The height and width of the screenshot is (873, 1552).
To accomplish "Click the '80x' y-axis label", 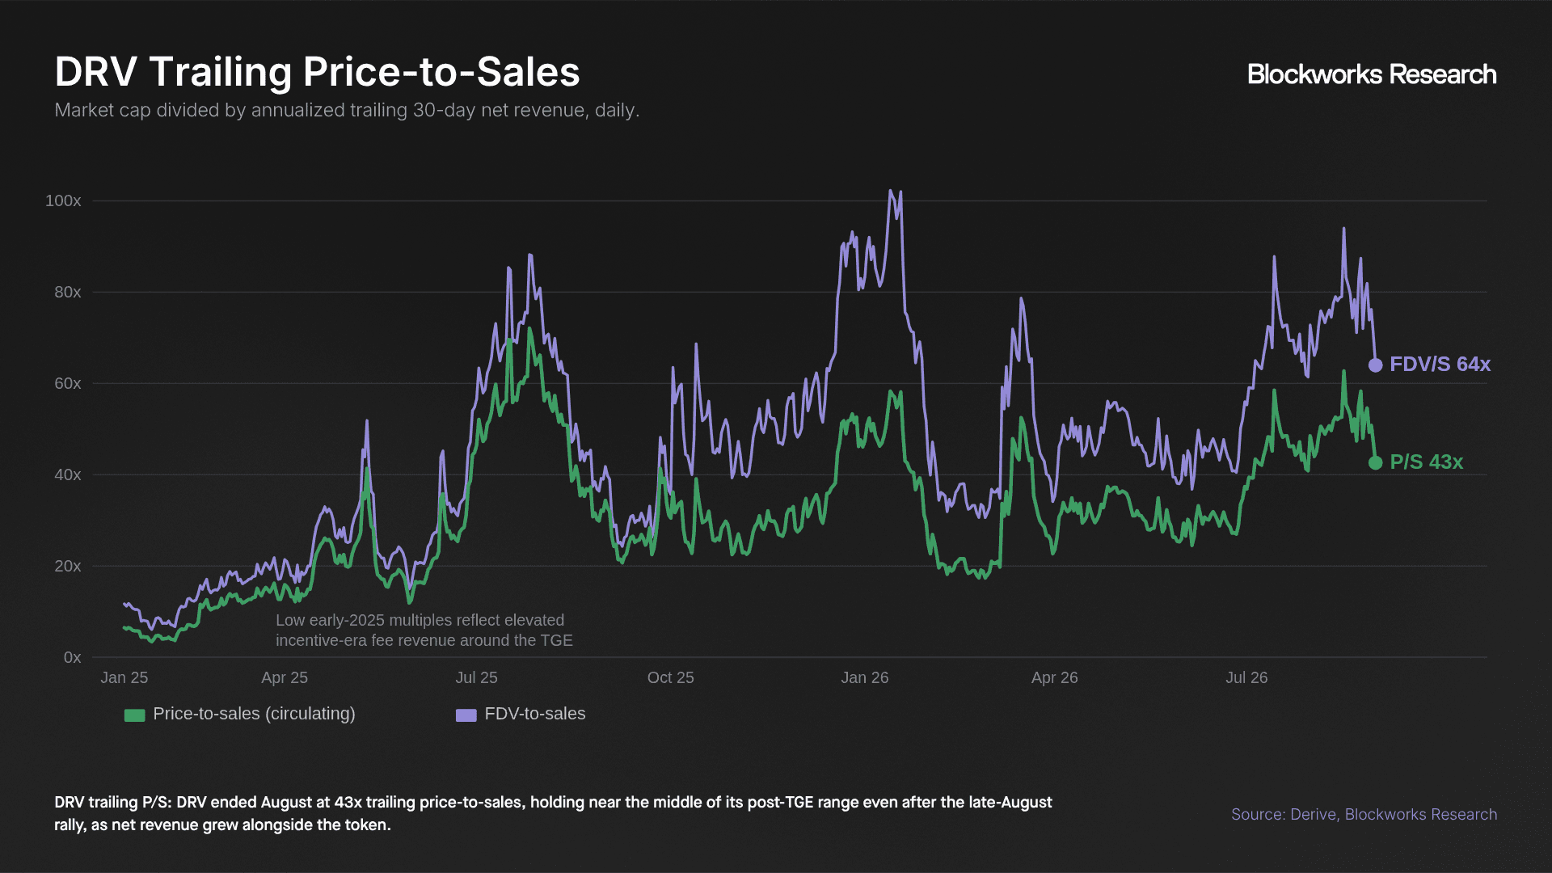I will click(x=68, y=292).
